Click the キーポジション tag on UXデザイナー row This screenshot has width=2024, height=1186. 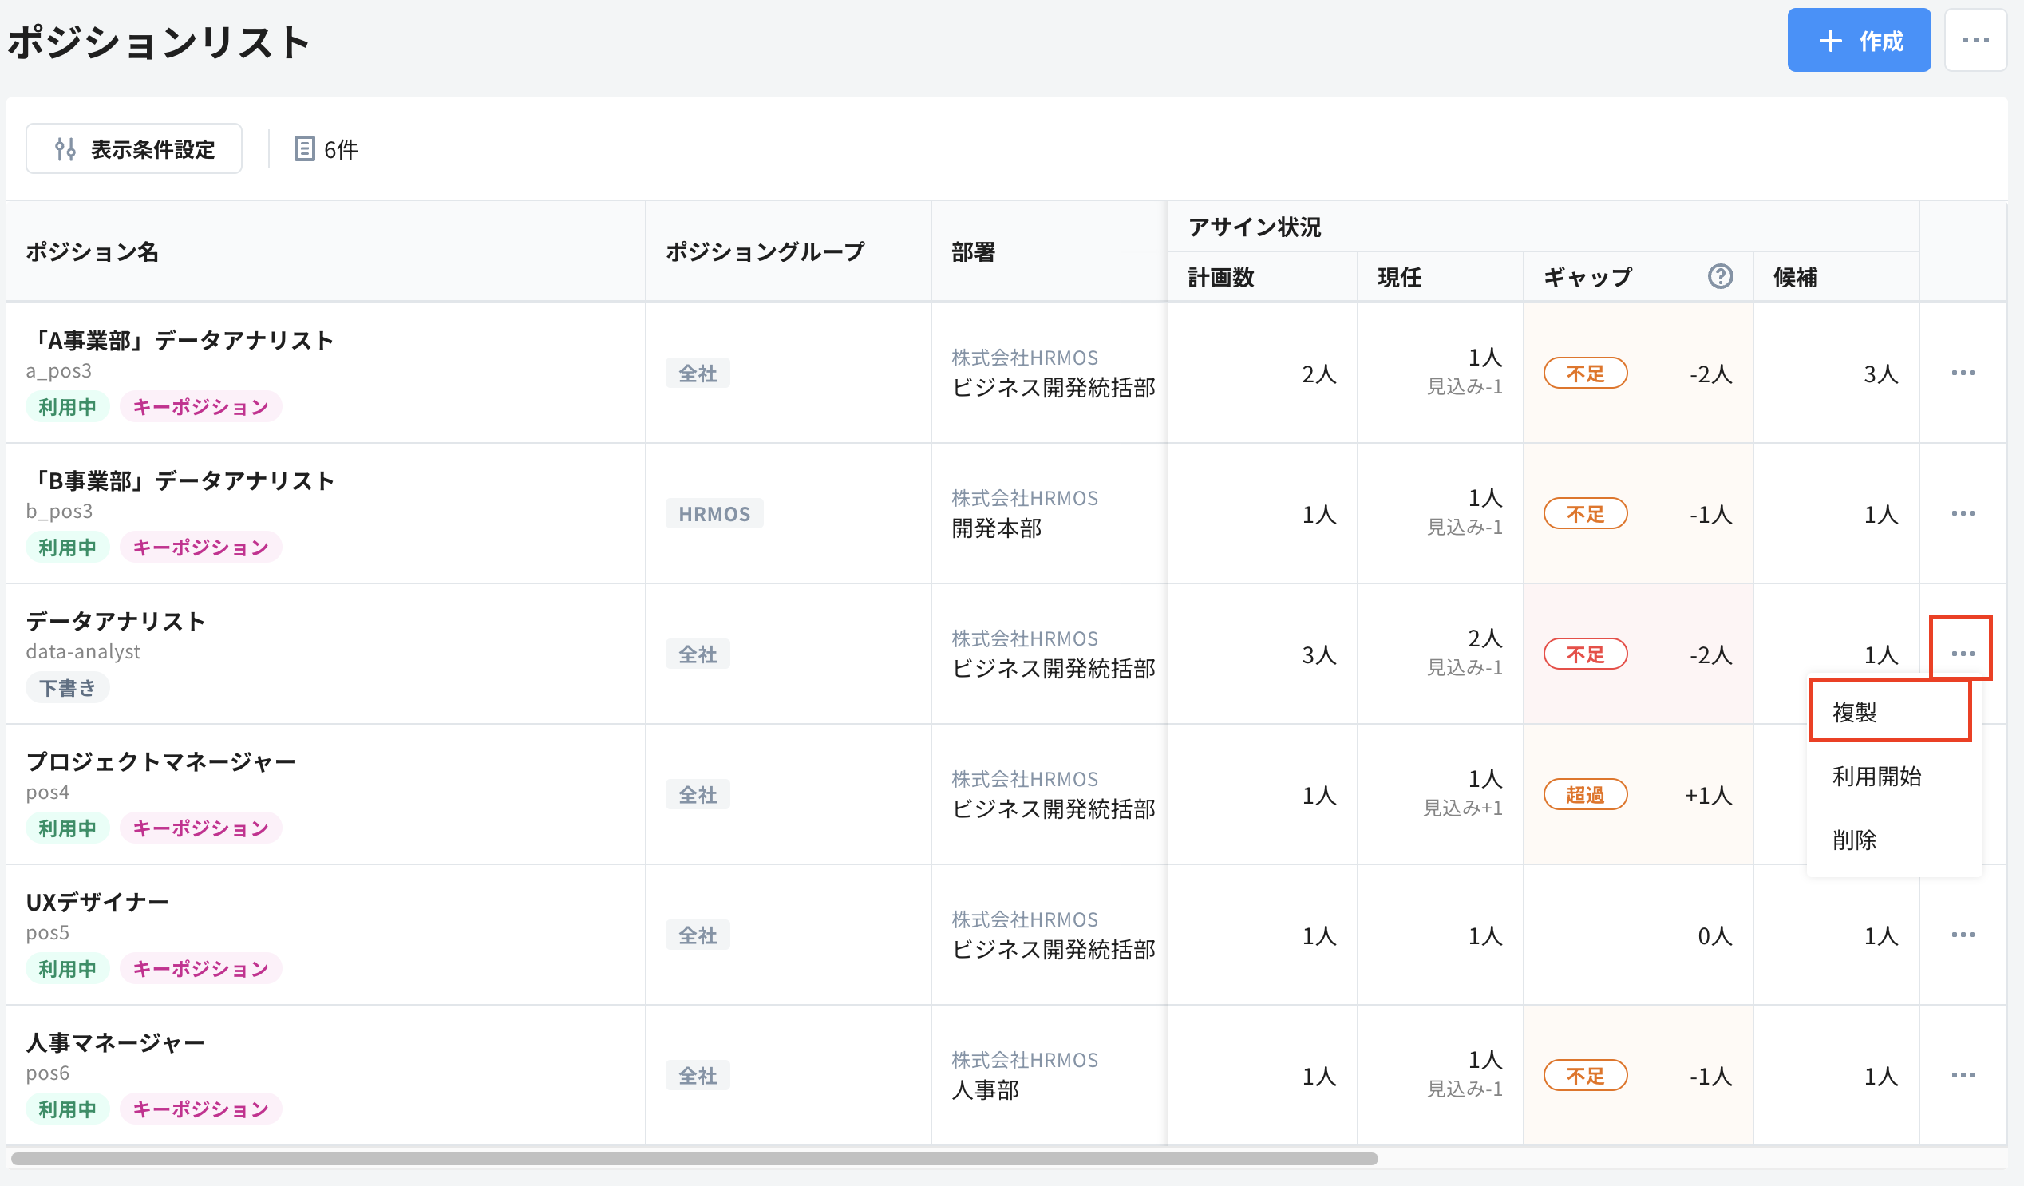(x=200, y=968)
